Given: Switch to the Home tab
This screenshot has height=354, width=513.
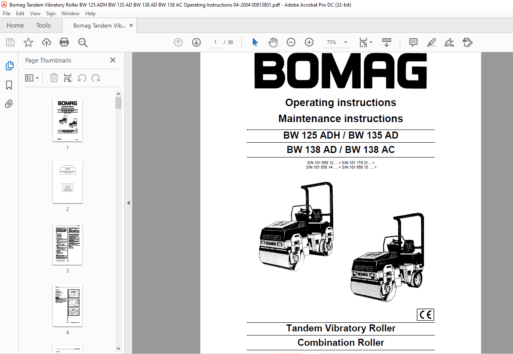Looking at the screenshot, I should tap(15, 25).
